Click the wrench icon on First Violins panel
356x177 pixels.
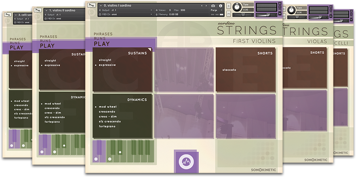click(91, 6)
